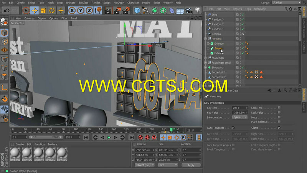Enable the Mute checkbox
This screenshot has height=173, width=307.
[x=279, y=117]
